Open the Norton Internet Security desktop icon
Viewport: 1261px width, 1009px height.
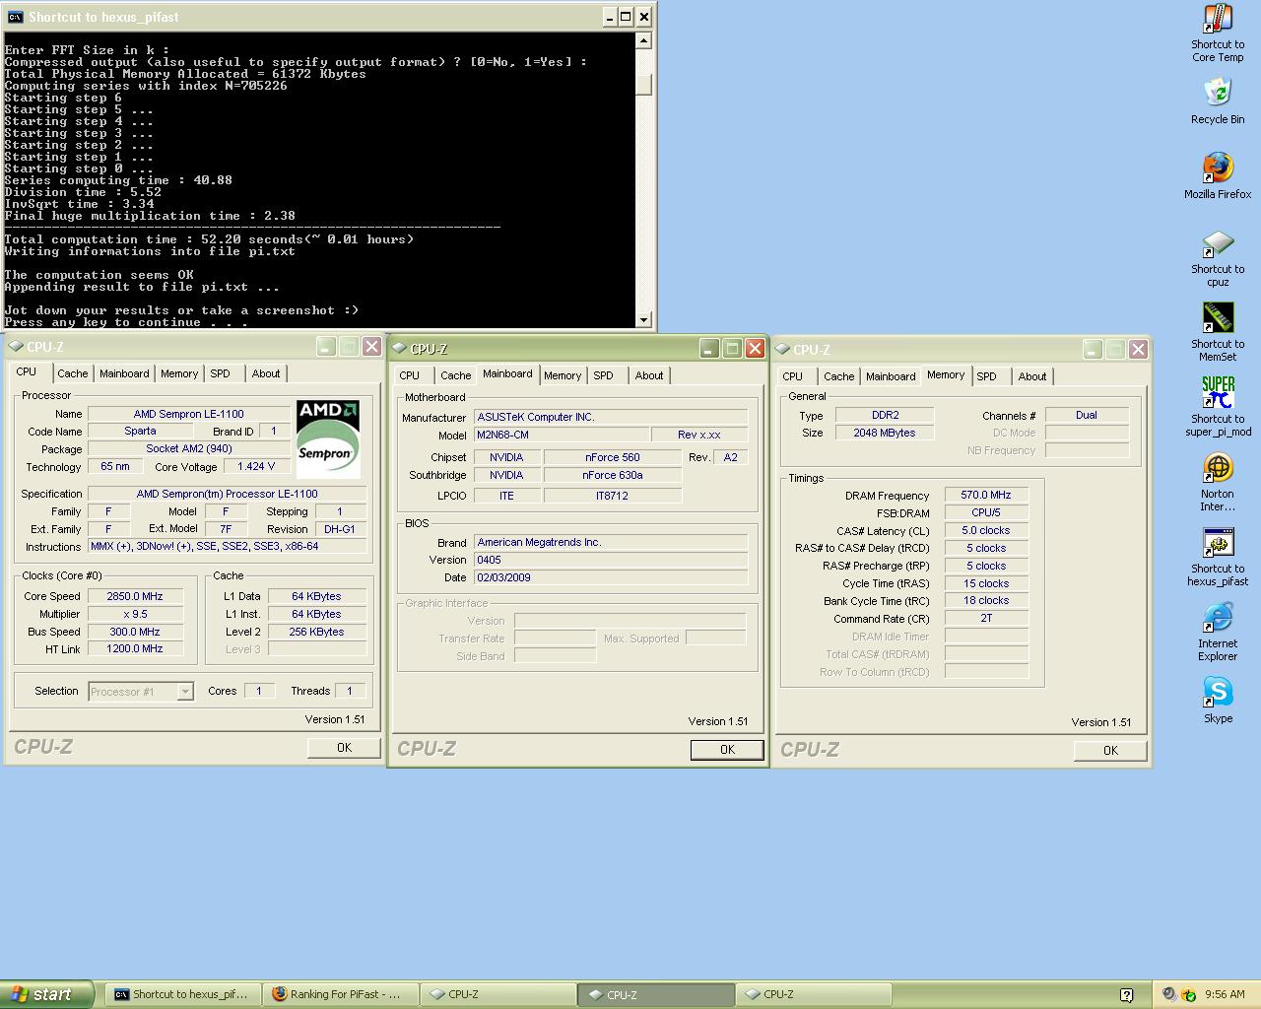point(1218,483)
